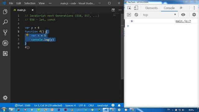Select the inspect element tool in DevTools
Screen dimensions: 199x112
(129, 8)
